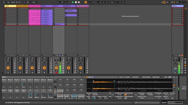Enable MIDI map mode
The width and height of the screenshot is (188, 105).
point(172,2)
